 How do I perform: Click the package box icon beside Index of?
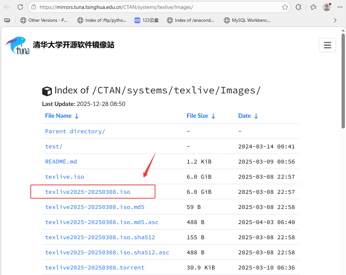pos(47,91)
